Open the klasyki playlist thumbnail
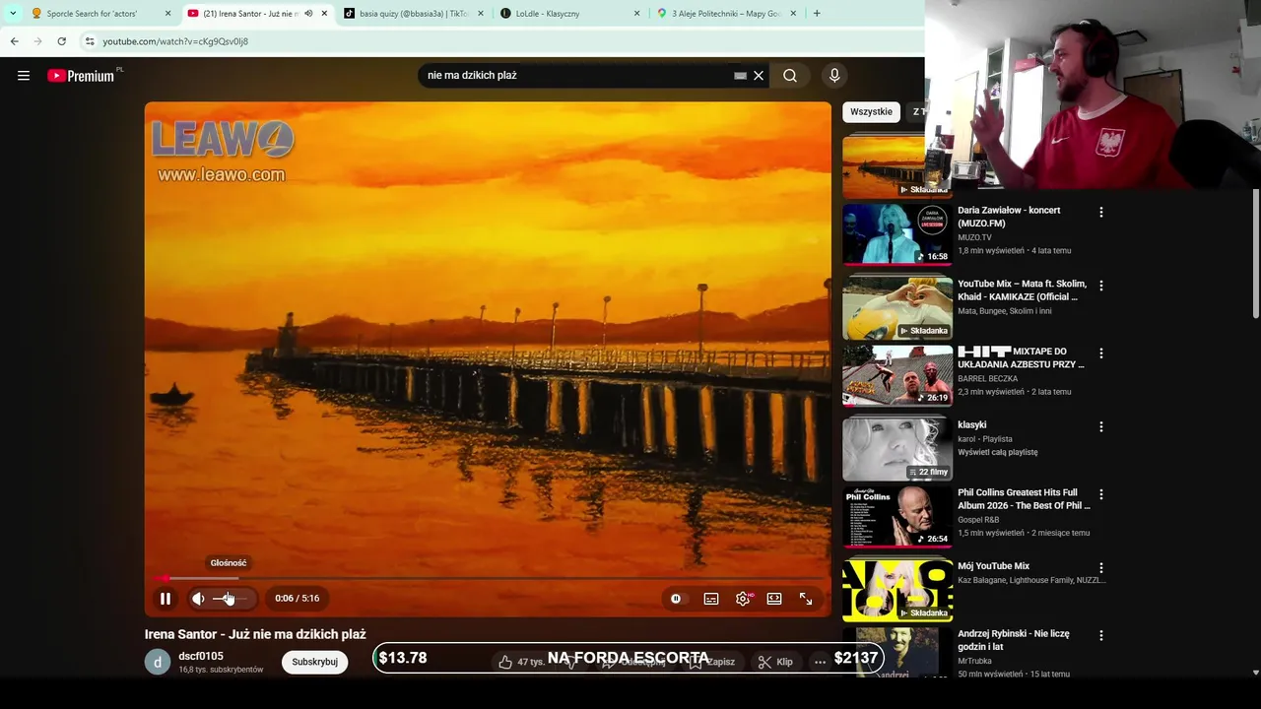 click(x=897, y=449)
